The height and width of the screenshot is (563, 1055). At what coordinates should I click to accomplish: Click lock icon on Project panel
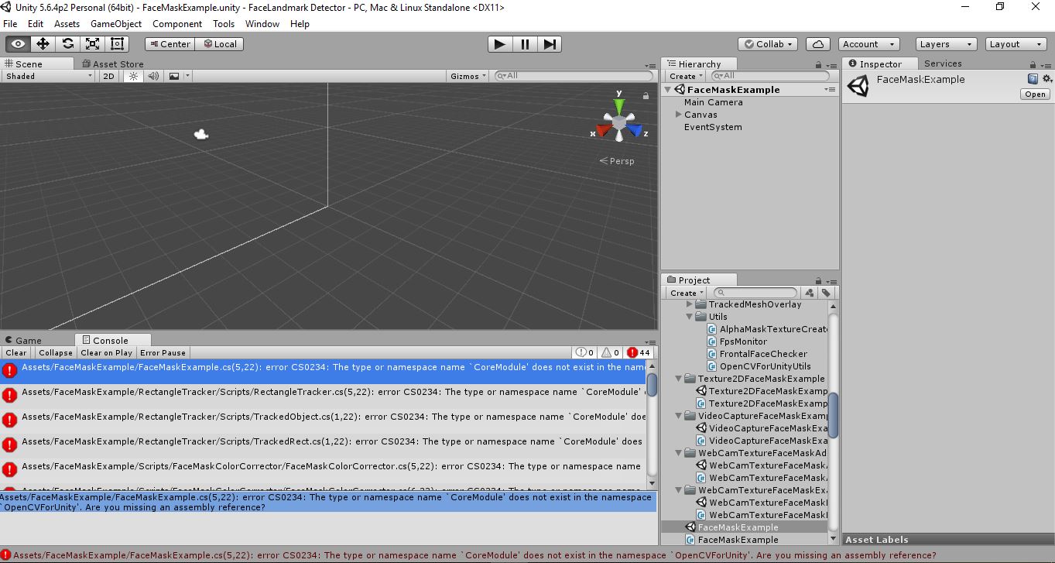(818, 281)
